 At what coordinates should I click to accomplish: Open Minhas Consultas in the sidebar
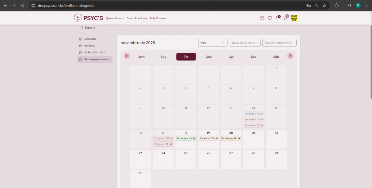(94, 52)
